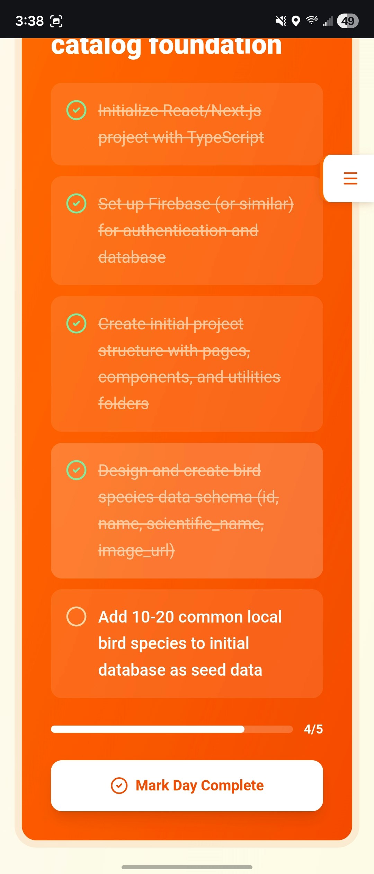Tap the location pin icon in status bar

295,21
